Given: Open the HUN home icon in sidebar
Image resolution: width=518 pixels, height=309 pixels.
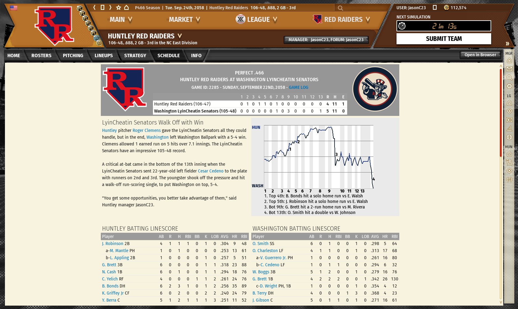Looking at the screenshot, I should (x=509, y=154).
